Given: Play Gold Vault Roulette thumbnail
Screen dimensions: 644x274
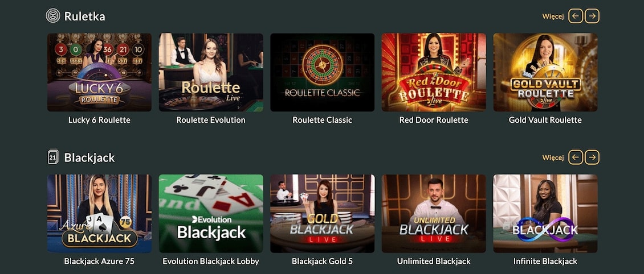Looking at the screenshot, I should tap(545, 73).
